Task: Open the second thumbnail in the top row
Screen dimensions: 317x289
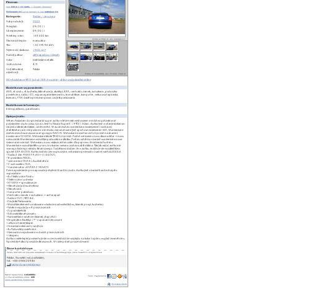Action: (86, 47)
